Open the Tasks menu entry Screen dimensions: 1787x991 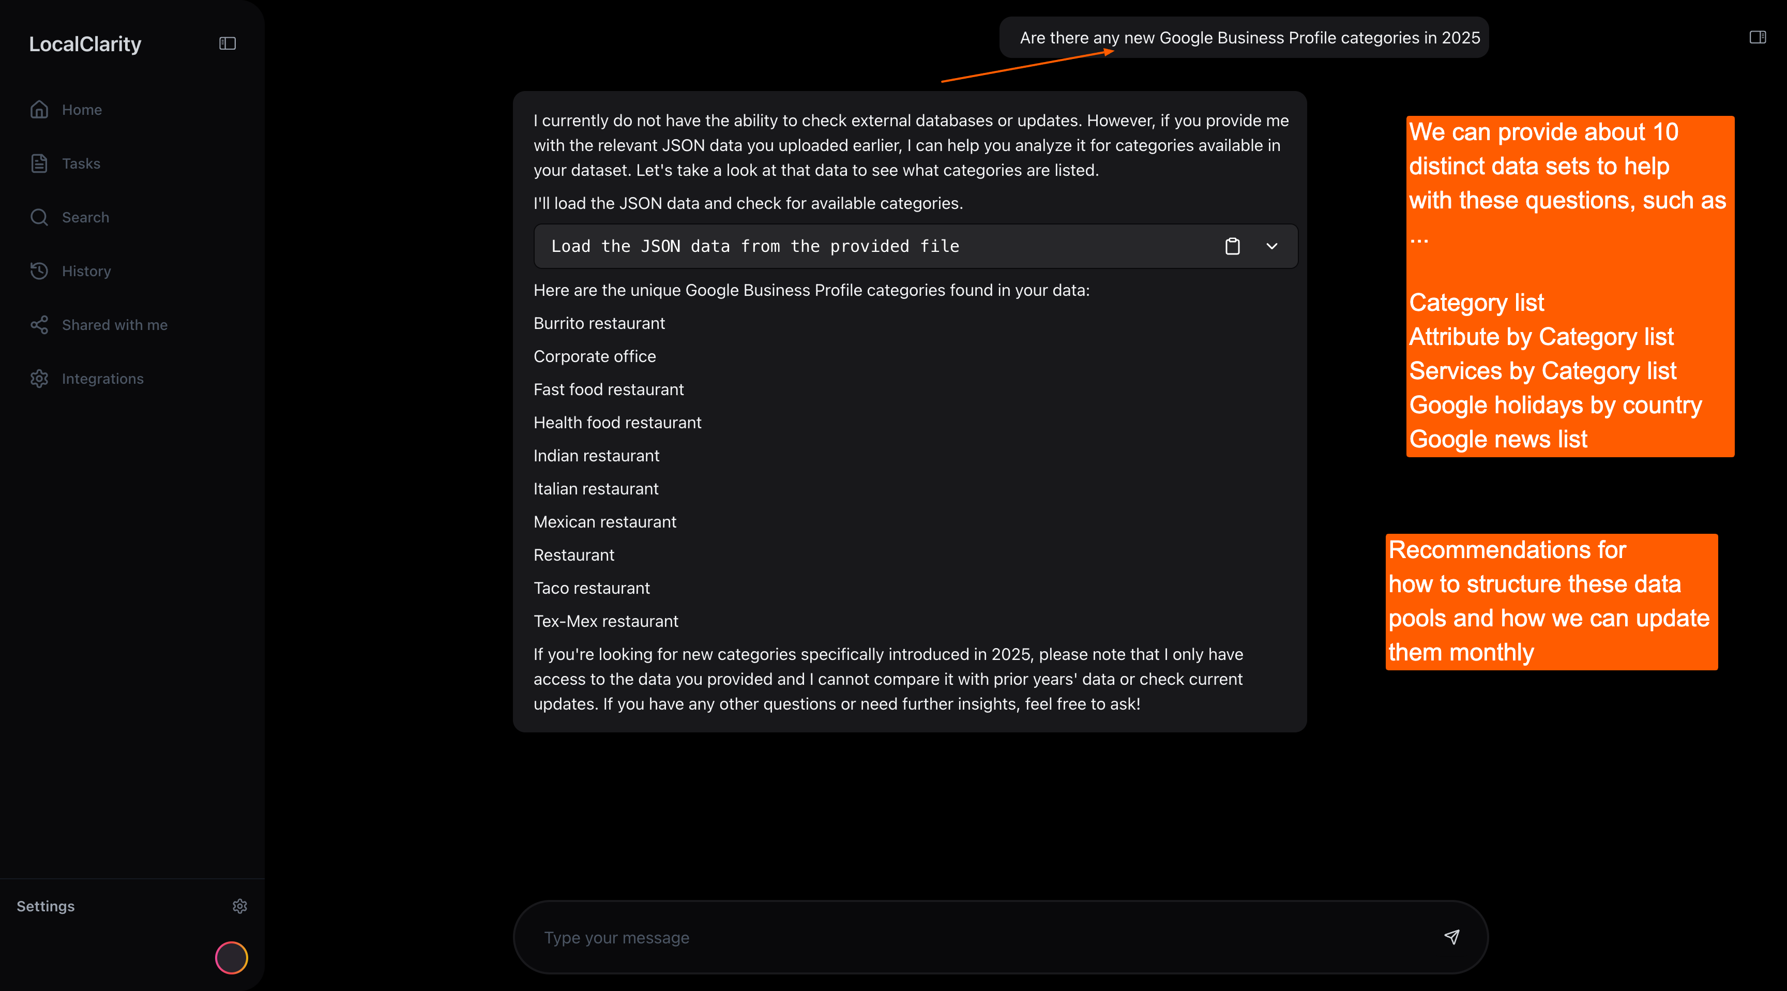(81, 163)
